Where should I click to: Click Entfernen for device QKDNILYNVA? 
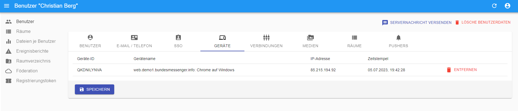click(462, 70)
